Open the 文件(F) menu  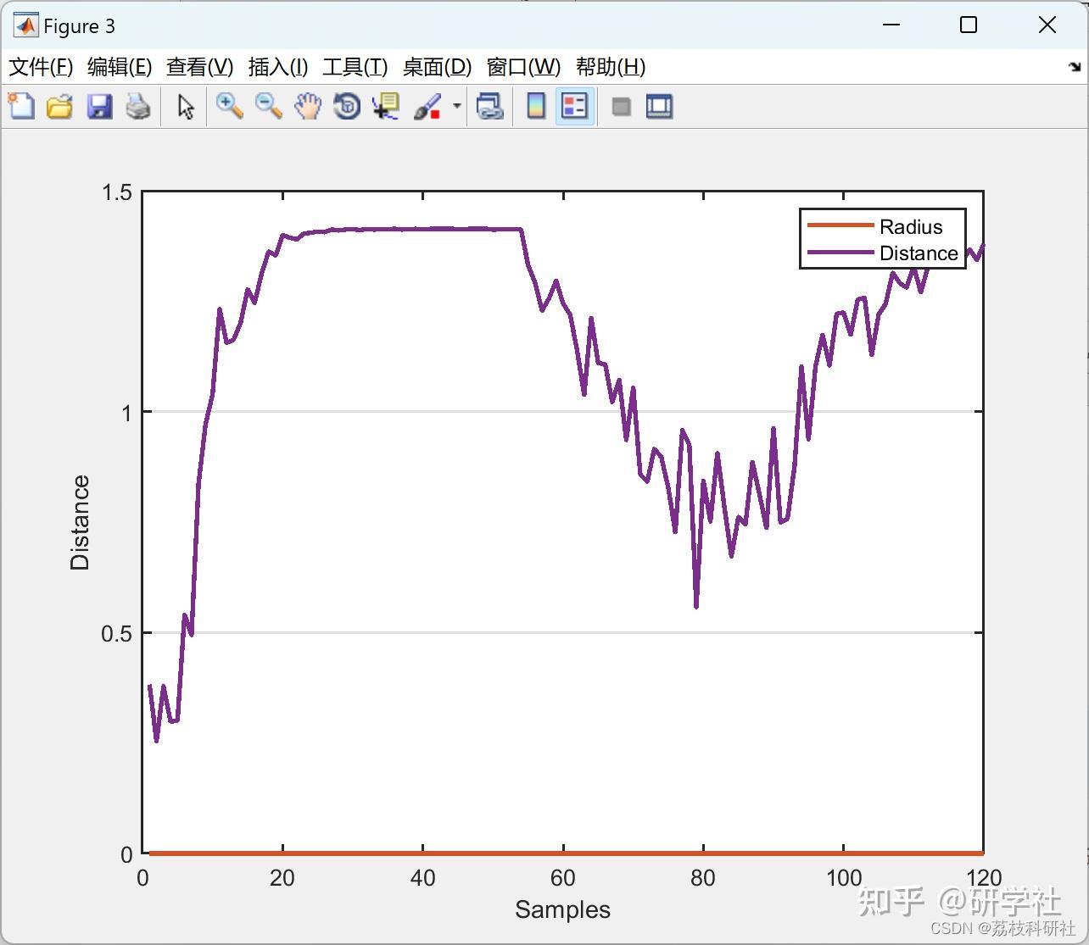(41, 67)
